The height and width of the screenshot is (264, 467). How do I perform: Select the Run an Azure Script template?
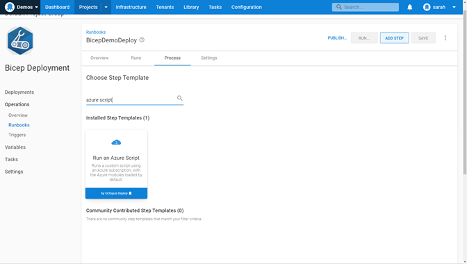116,164
